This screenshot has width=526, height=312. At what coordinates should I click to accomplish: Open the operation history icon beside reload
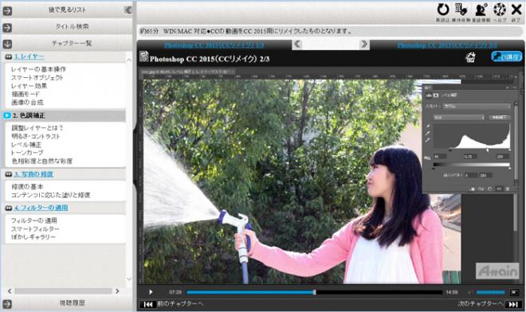[461, 10]
